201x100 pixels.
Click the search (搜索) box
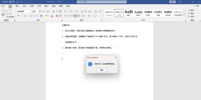tap(102, 2)
